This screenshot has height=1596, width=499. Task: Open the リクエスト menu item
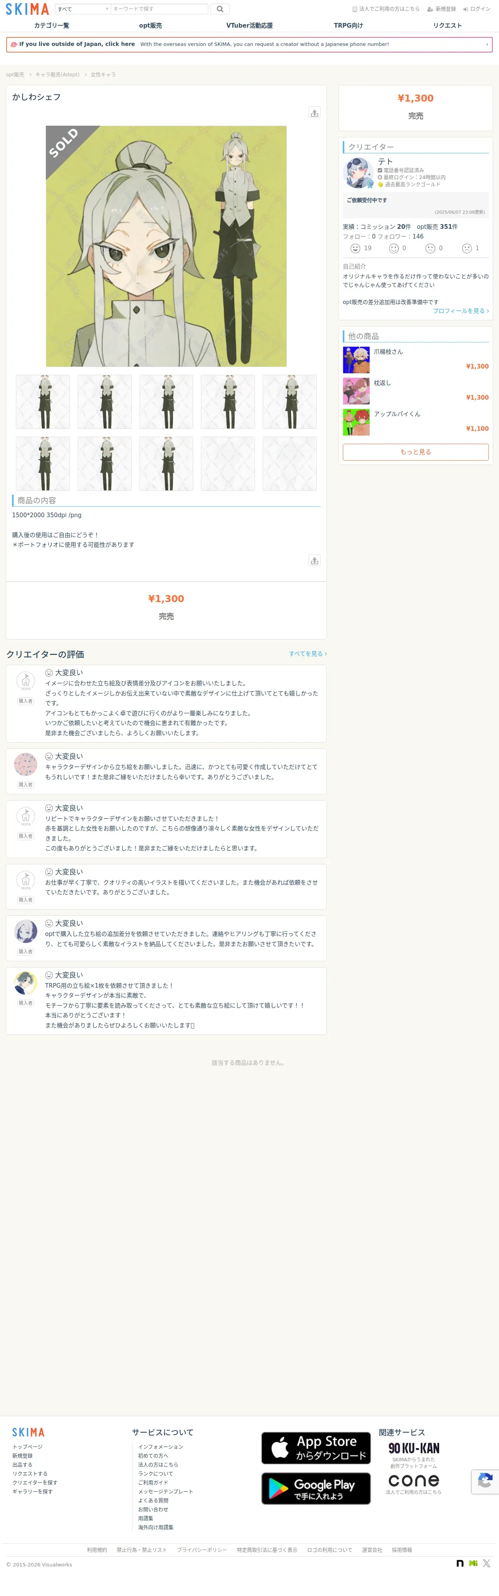pyautogui.click(x=447, y=25)
